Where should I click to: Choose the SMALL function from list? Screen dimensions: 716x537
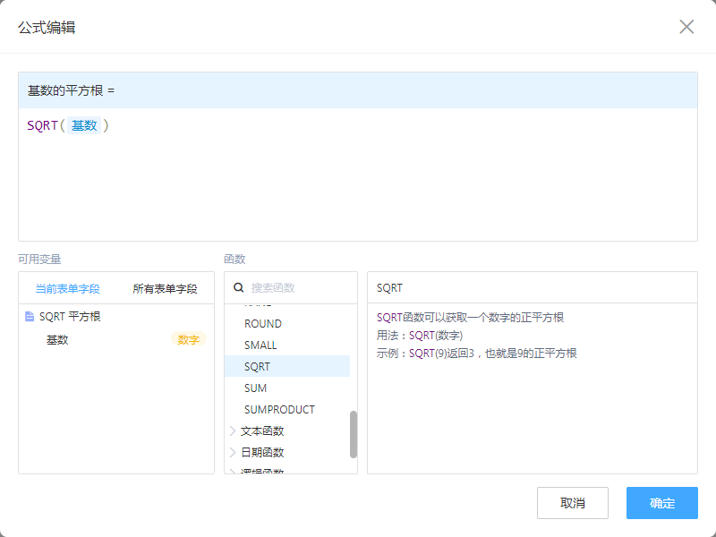point(260,345)
